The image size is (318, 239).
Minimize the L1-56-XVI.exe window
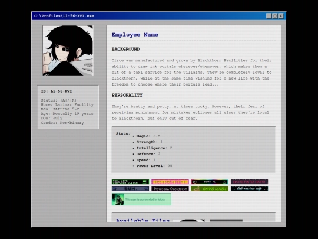click(x=269, y=16)
